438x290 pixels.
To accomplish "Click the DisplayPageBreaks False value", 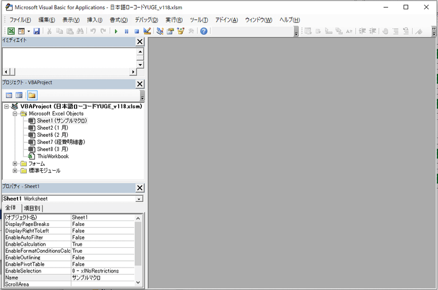I will 102,224.
